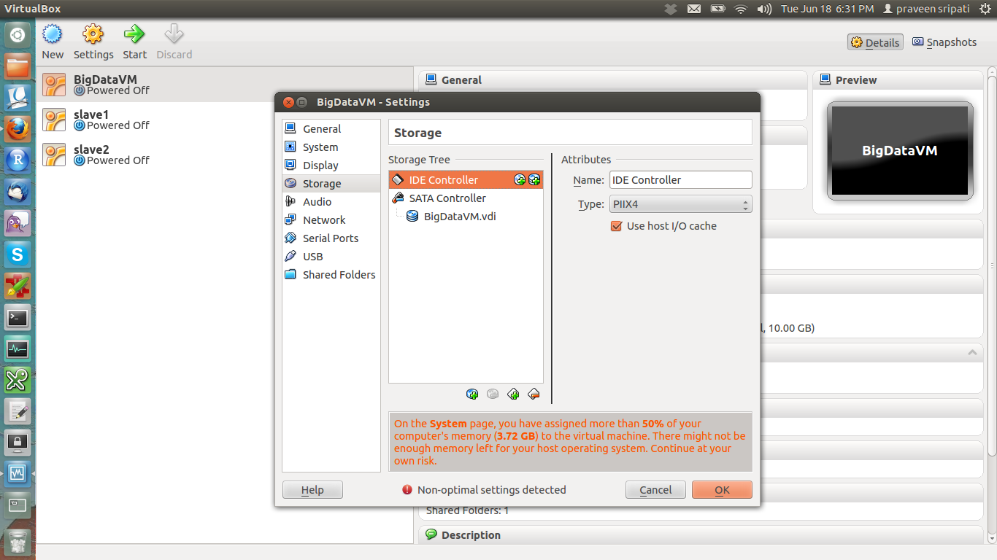Viewport: 997px width, 560px height.
Task: Click the BigDataVM preview thumbnail
Action: 900,151
